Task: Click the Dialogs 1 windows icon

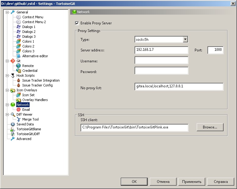Action: coord(18,27)
